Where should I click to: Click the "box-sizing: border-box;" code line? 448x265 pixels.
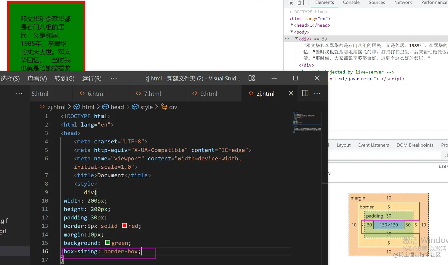coord(102,251)
